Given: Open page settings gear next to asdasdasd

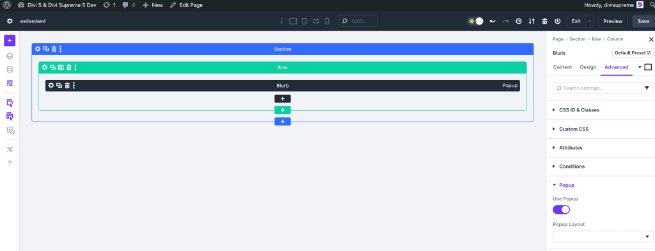Looking at the screenshot, I should point(10,21).
